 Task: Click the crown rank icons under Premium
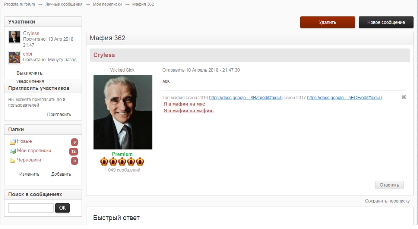[x=122, y=162]
